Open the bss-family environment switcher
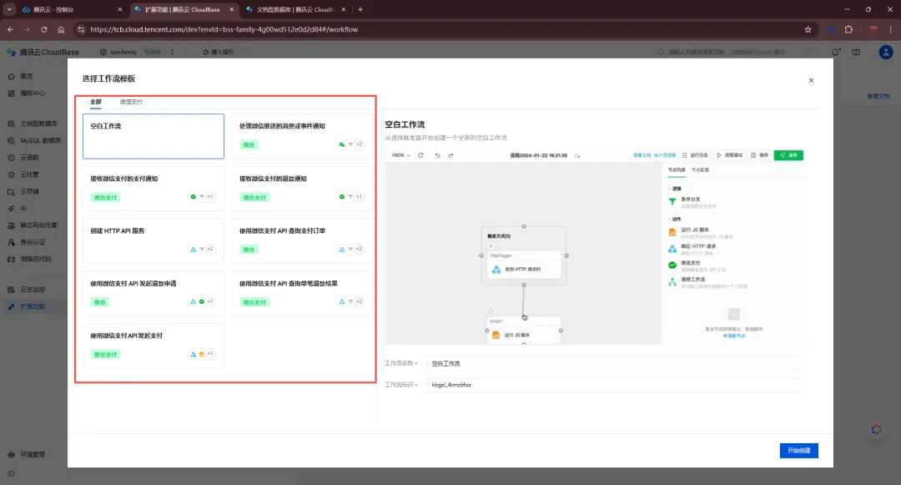 click(x=138, y=52)
